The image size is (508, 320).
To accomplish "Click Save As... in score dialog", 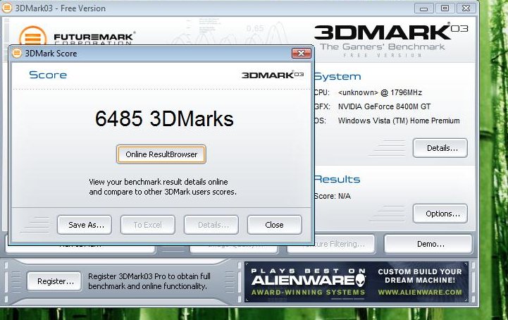I will (x=85, y=225).
